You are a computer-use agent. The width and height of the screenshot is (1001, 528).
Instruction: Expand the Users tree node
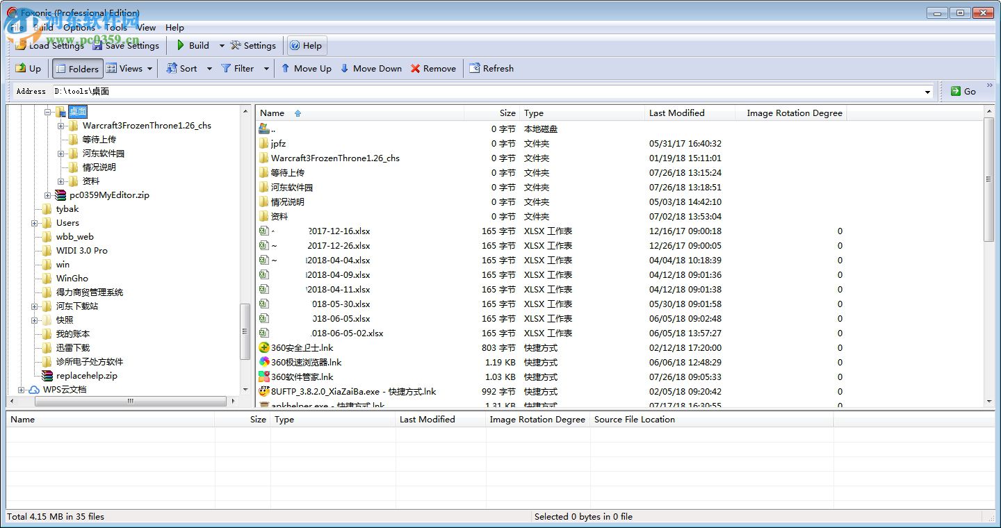[x=35, y=223]
